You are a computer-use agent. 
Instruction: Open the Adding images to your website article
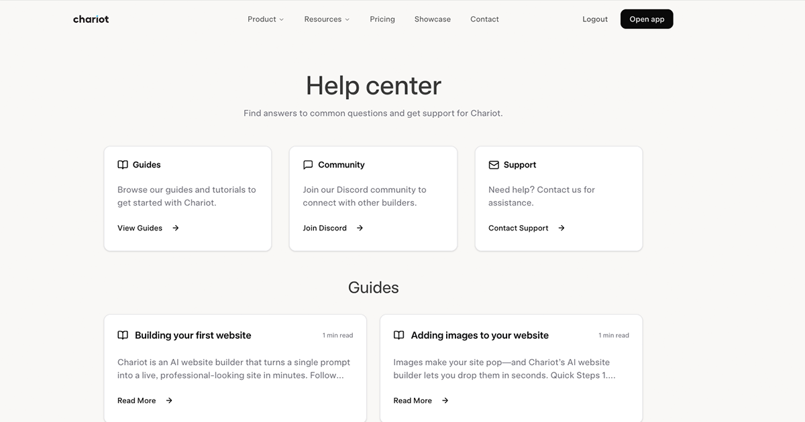pyautogui.click(x=480, y=335)
